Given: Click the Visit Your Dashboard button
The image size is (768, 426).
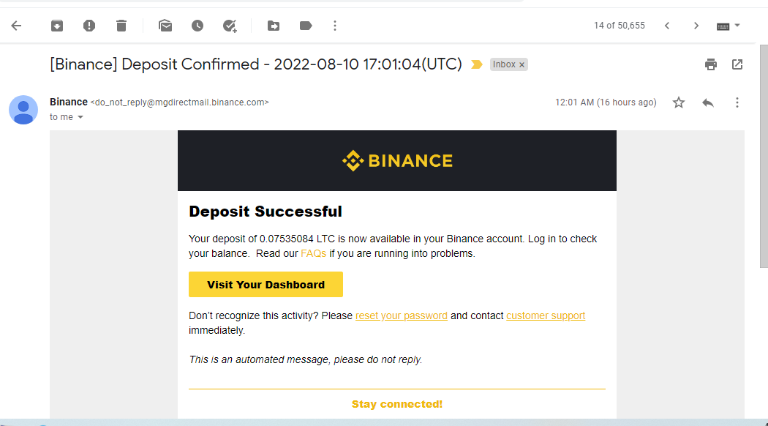Looking at the screenshot, I should (x=266, y=285).
